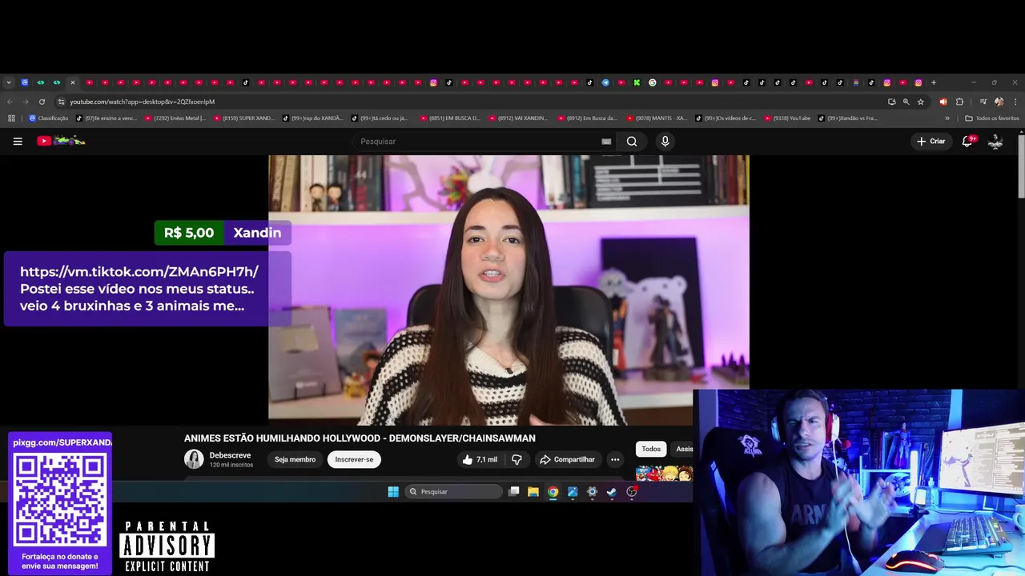
Task: Open a new tab with plus button
Action: point(934,82)
